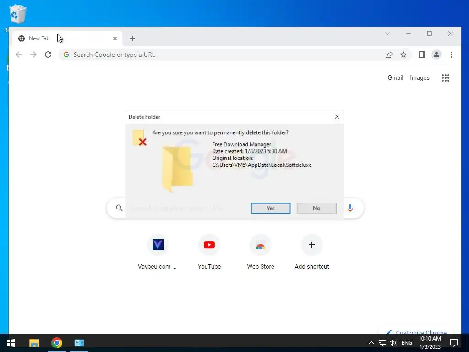Toggle Chrome side panel
The height and width of the screenshot is (352, 469).
tap(422, 55)
